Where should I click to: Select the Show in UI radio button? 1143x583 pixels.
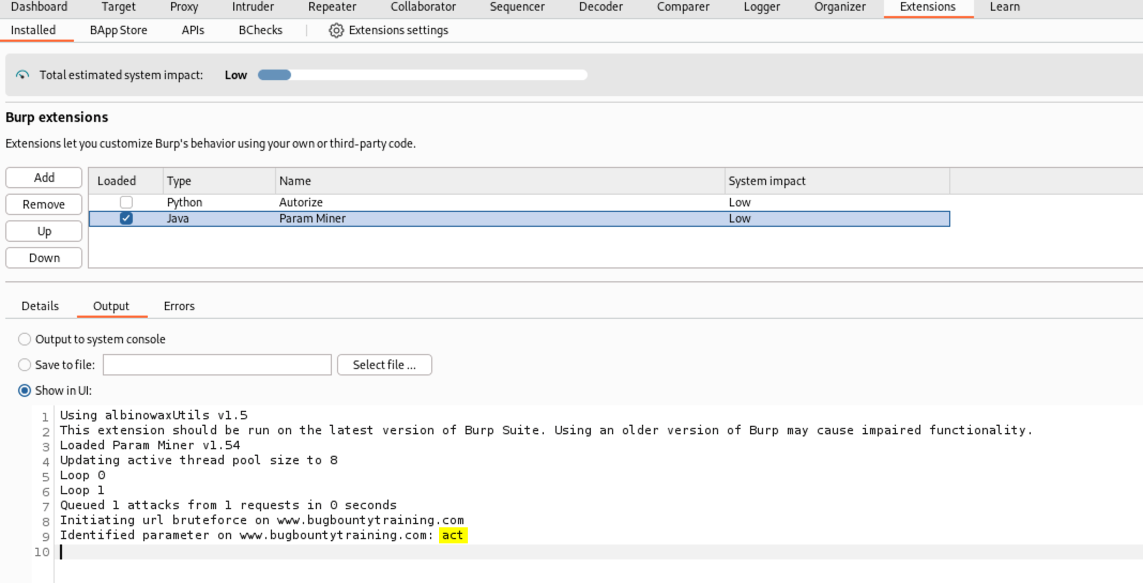(x=25, y=390)
